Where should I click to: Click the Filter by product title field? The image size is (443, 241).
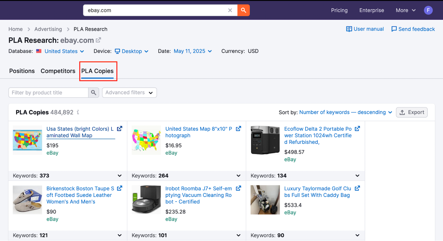pos(48,92)
